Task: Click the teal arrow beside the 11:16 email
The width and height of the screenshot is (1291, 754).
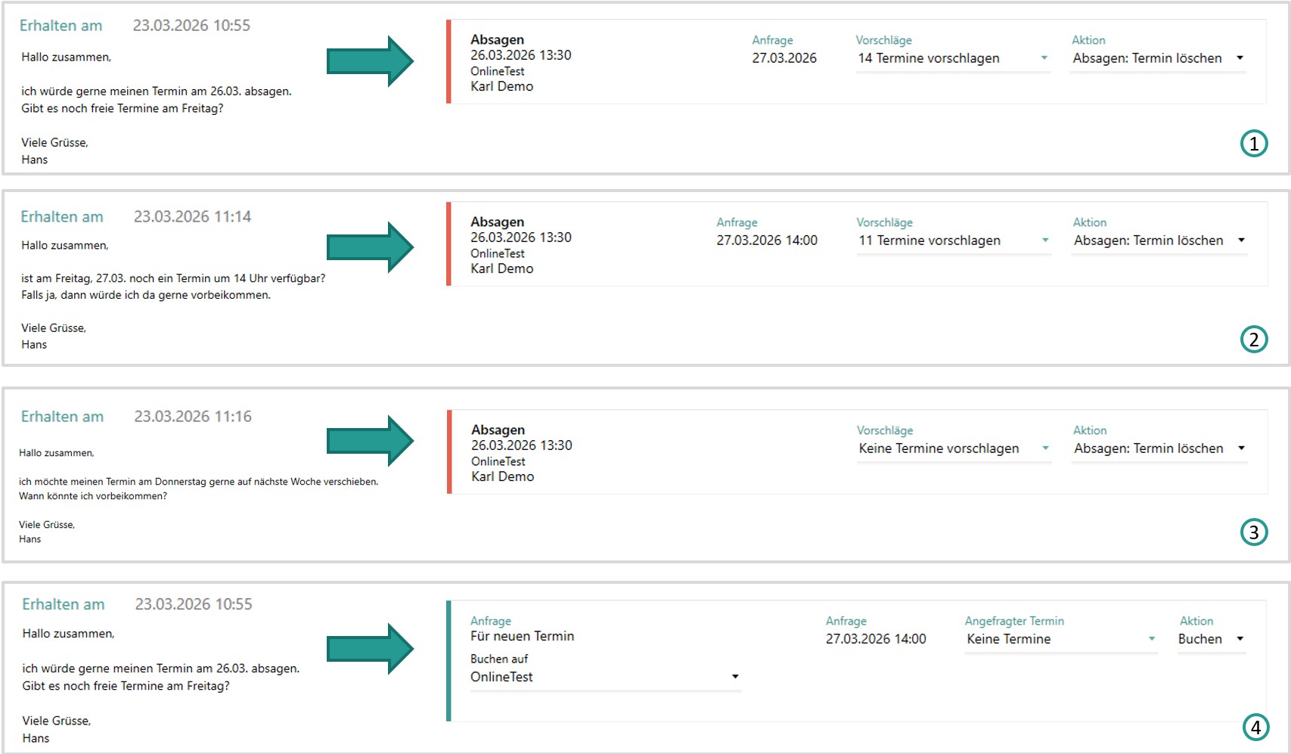Action: coord(370,440)
